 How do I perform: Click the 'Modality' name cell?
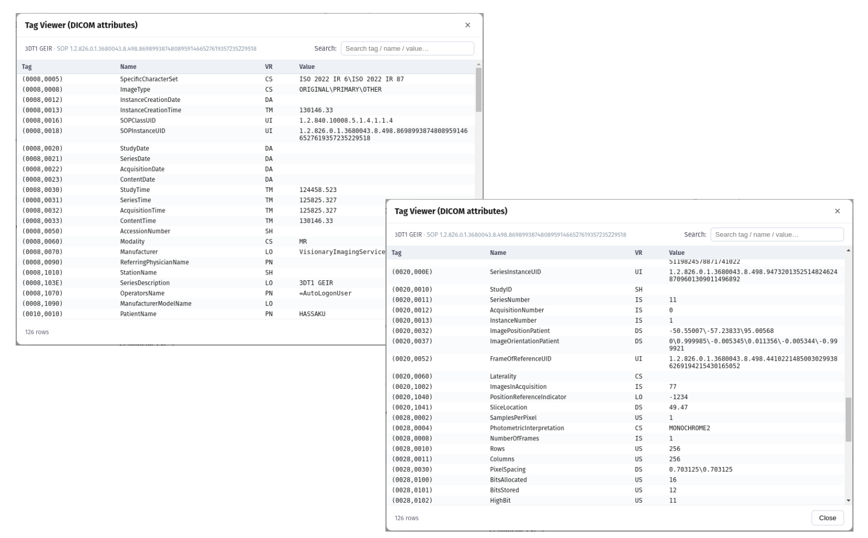(x=132, y=241)
